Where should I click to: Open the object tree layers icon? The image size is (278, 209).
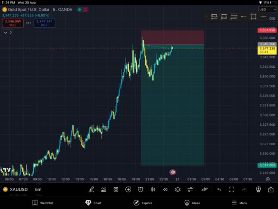(178, 189)
